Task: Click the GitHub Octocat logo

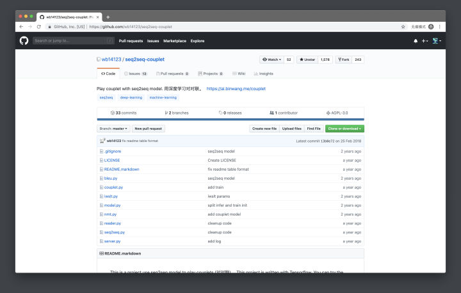Action: 24,40
